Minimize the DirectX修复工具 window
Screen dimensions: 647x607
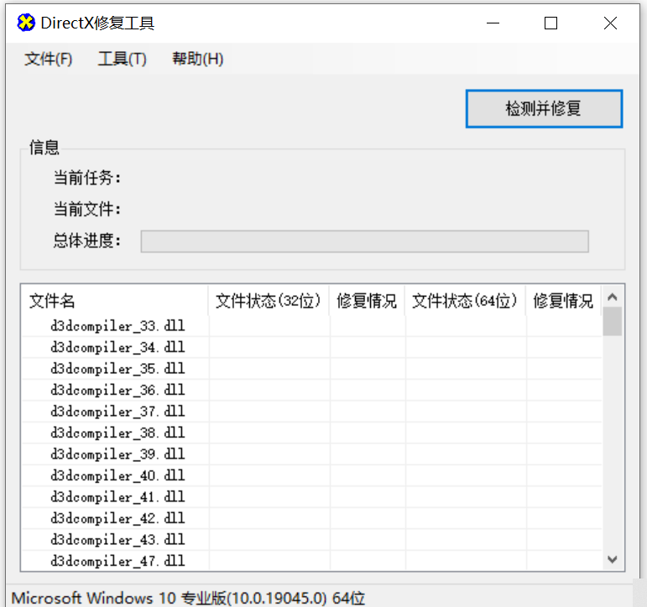tap(493, 23)
